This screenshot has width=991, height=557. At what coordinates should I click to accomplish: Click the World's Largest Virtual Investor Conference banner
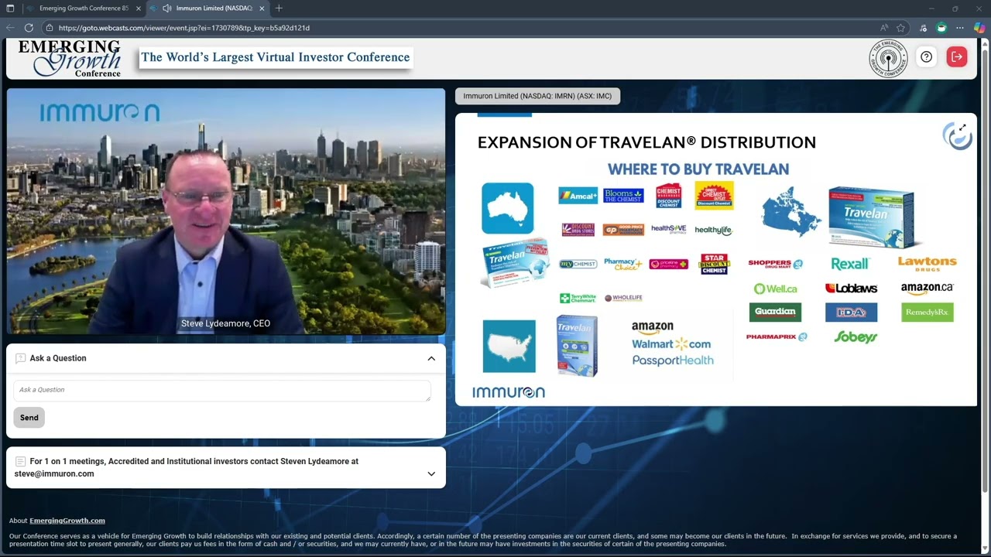click(276, 57)
